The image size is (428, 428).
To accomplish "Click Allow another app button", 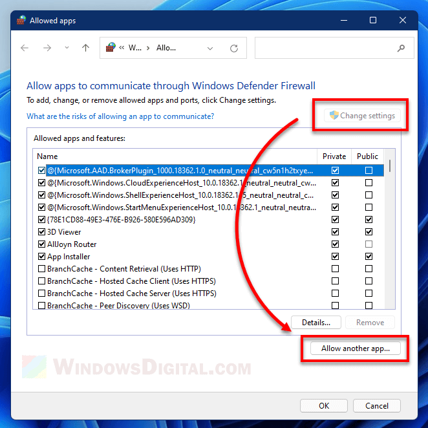I will [356, 348].
